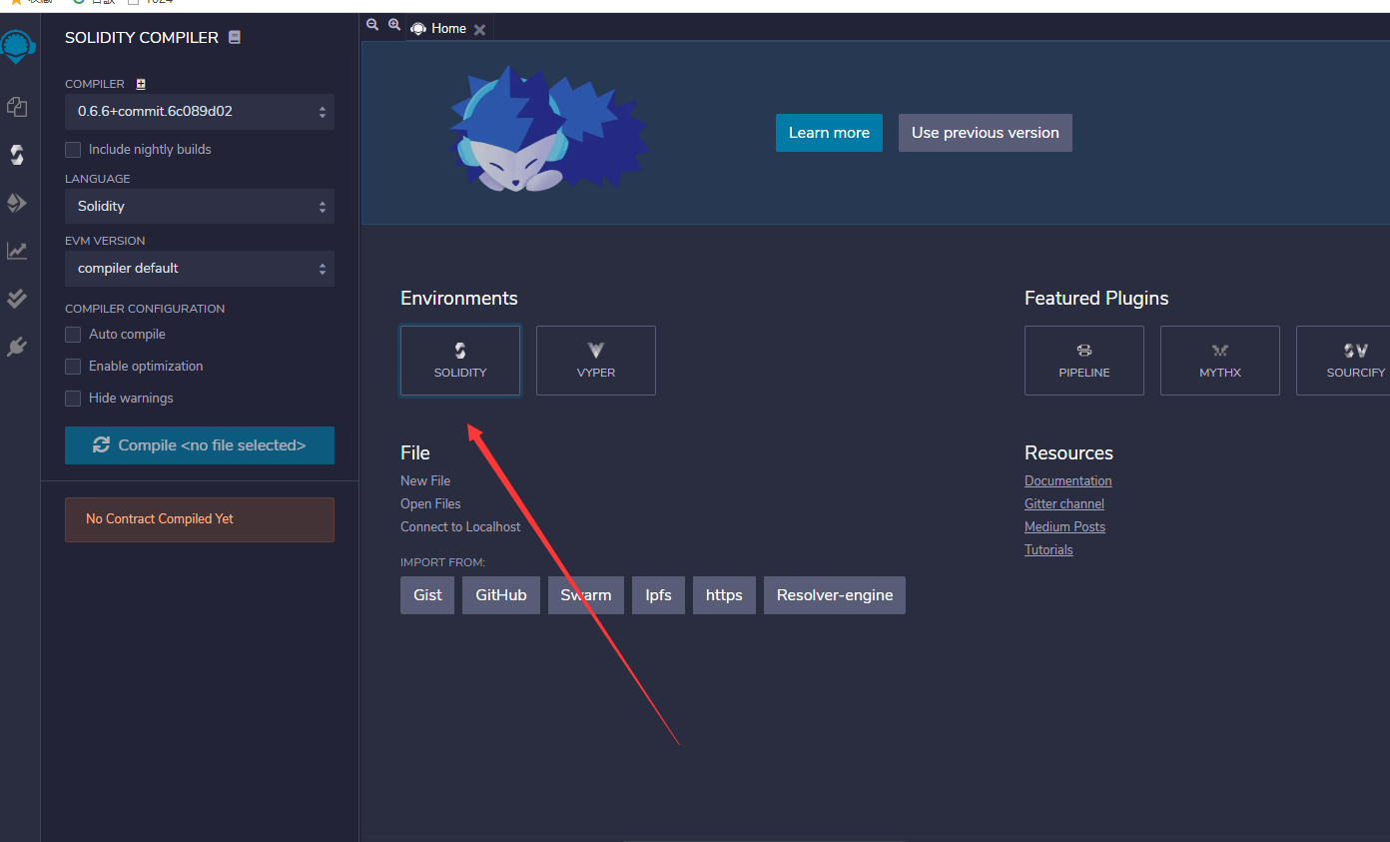Screen dimensions: 1390x842
Task: Click the Compile <no file selected> button
Action: [200, 445]
